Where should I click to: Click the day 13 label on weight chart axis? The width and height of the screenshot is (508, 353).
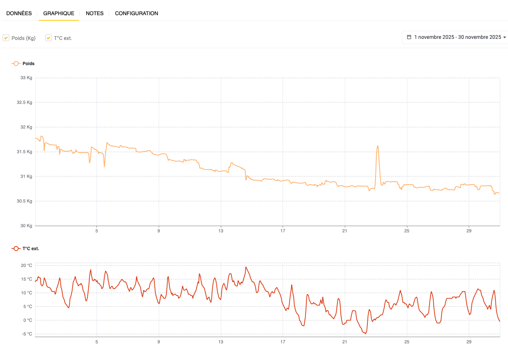pos(221,231)
